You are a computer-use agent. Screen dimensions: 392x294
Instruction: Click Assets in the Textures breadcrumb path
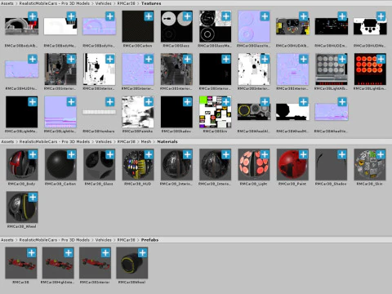7,3
